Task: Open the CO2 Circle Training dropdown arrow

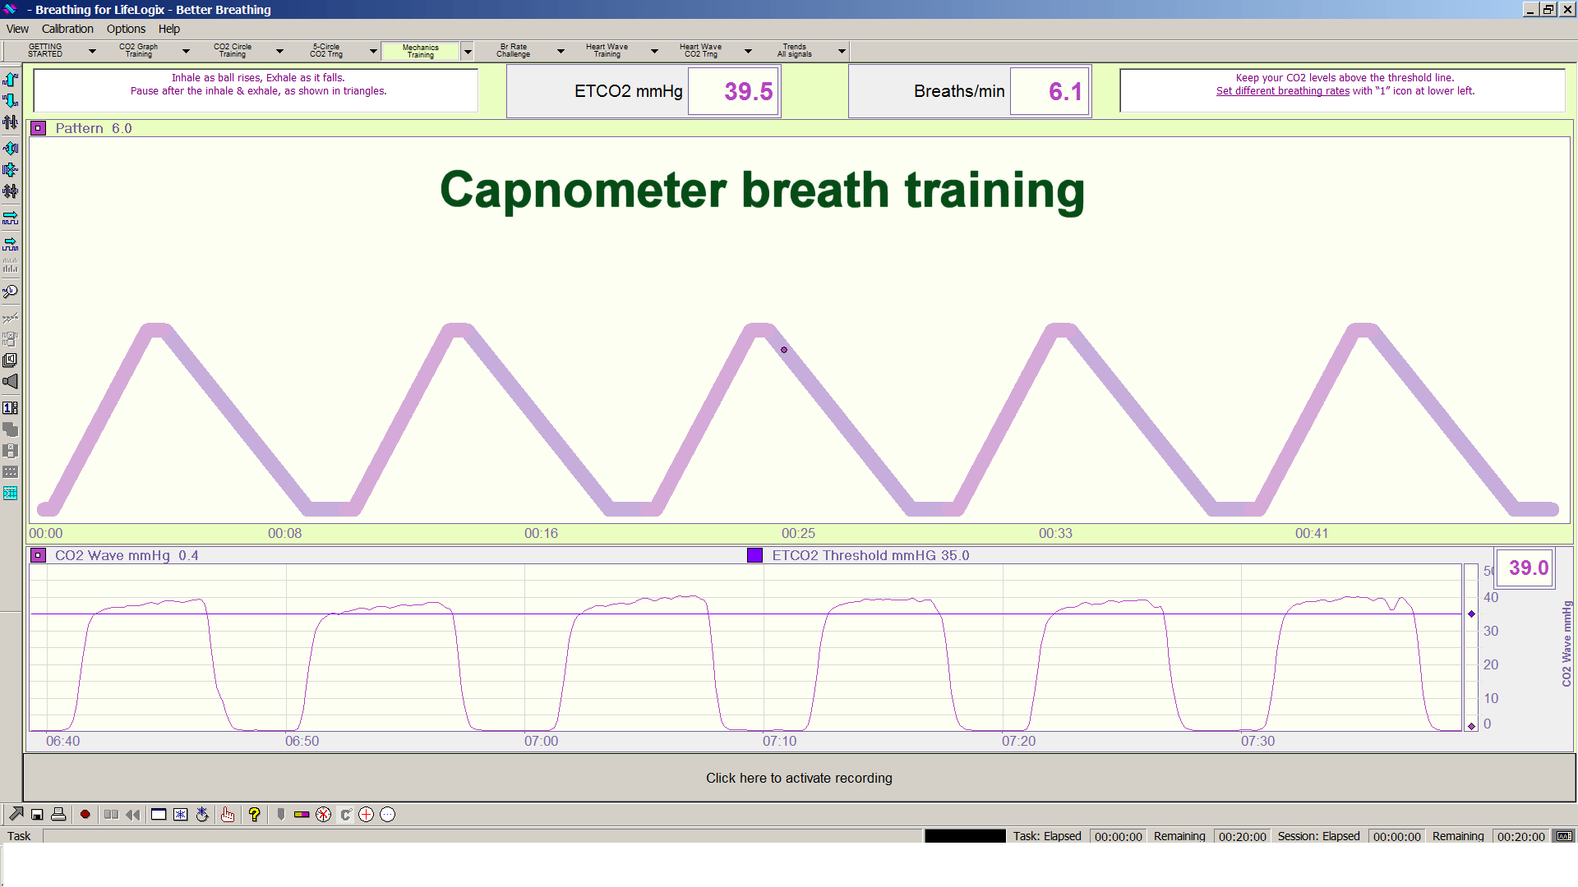Action: click(x=279, y=51)
